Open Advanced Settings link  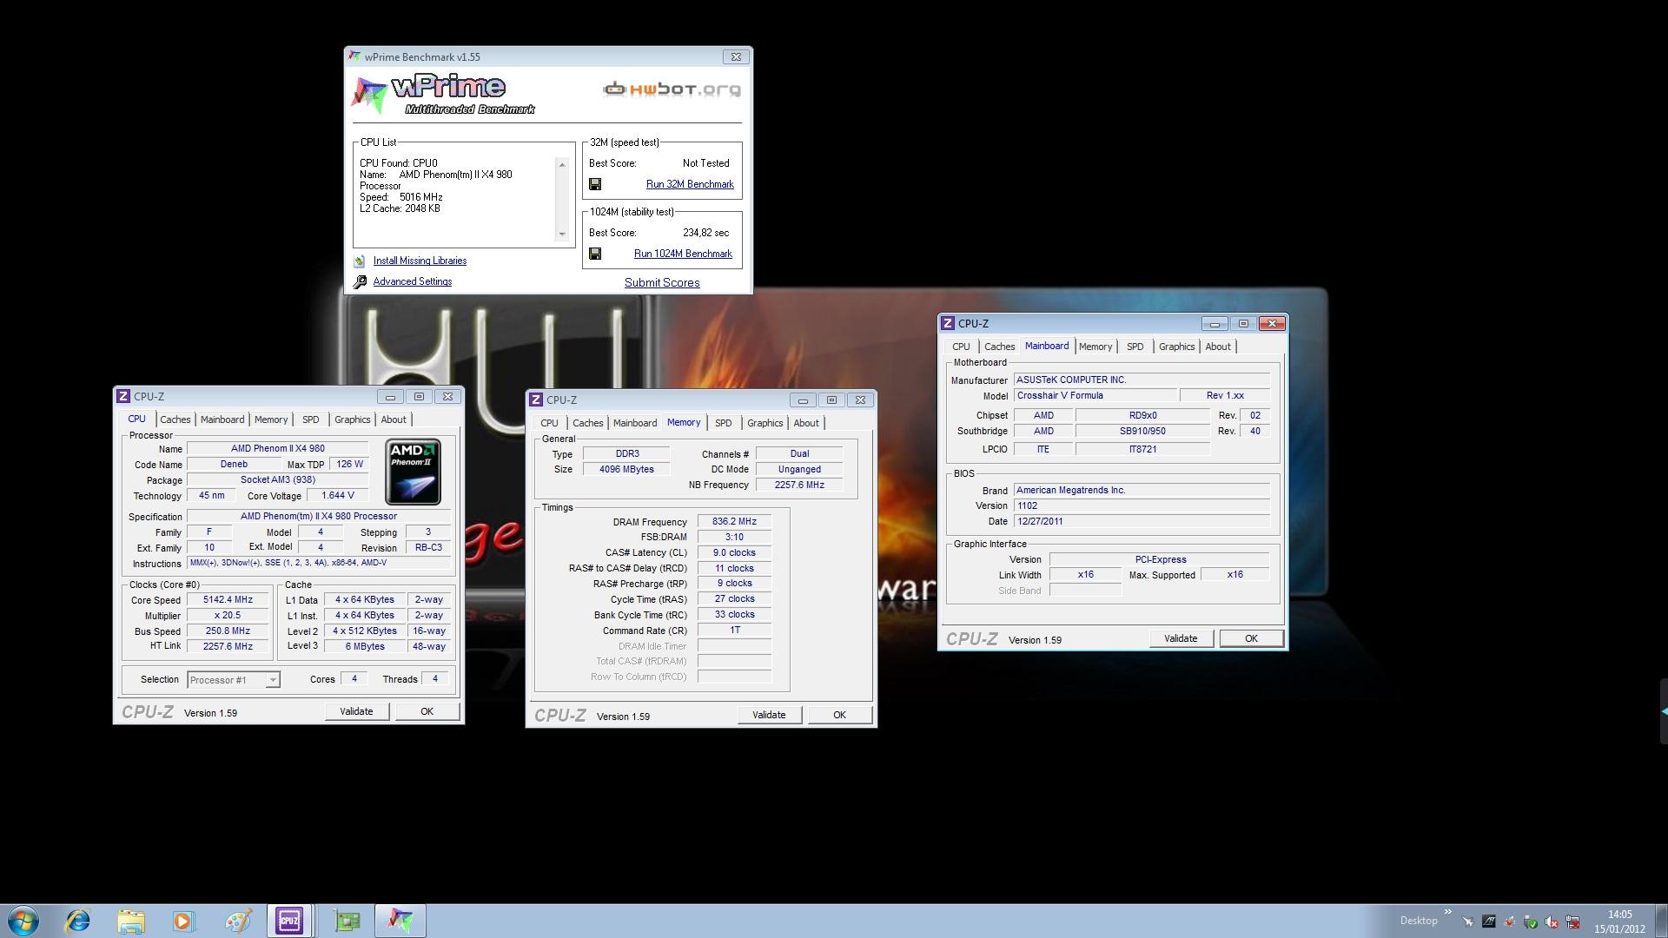(413, 281)
